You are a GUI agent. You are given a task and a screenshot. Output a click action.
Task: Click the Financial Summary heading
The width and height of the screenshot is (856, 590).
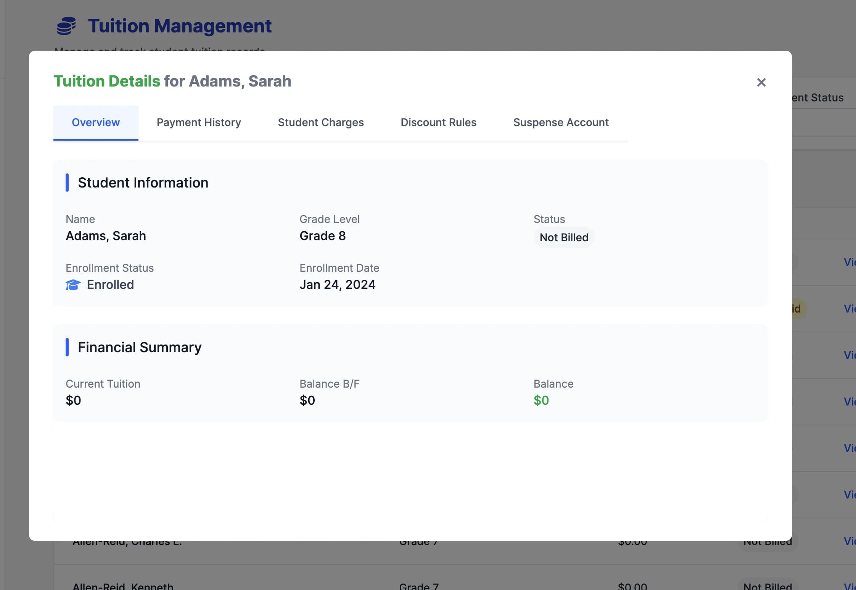[x=140, y=348]
